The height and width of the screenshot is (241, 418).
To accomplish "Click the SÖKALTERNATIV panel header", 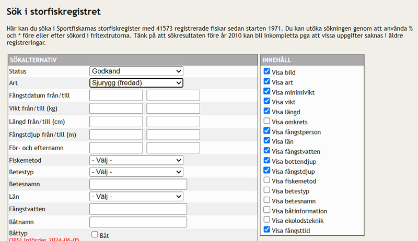I will [x=133, y=60].
